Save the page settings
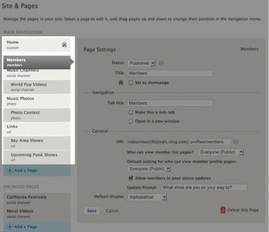The width and height of the screenshot is (269, 232). (92, 210)
